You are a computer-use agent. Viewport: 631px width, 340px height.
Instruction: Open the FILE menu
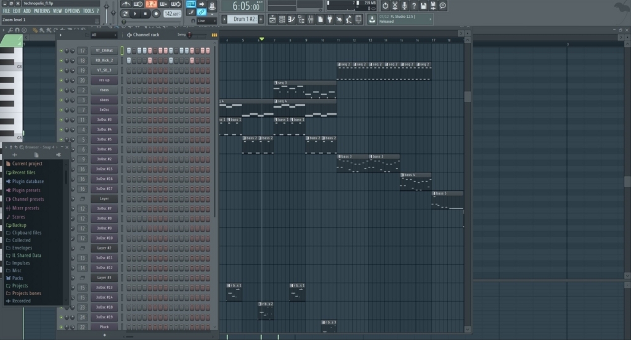point(6,11)
